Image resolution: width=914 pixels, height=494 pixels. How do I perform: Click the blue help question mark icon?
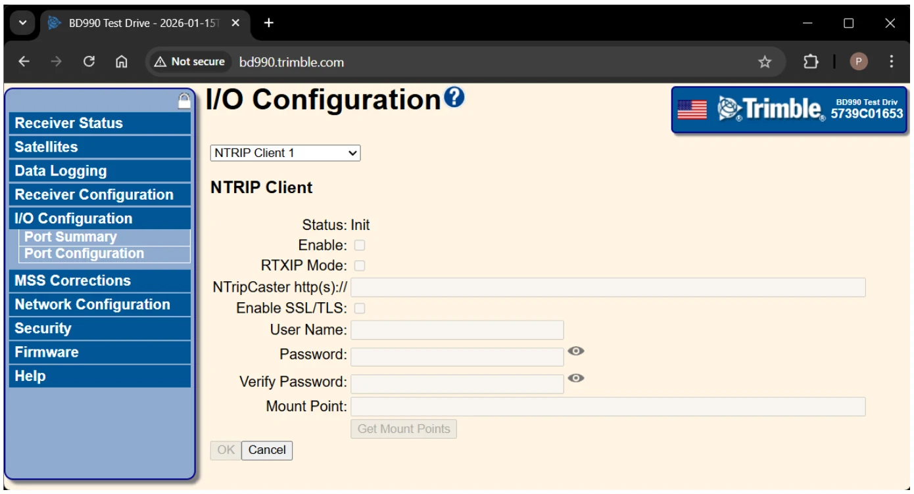coord(454,98)
